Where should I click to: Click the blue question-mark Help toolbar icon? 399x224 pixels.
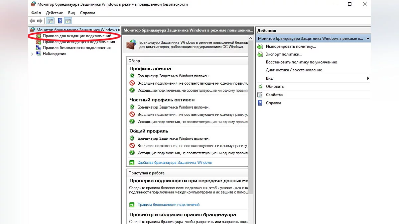click(60, 21)
